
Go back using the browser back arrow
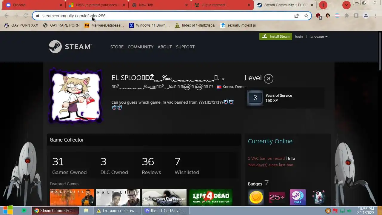pos(7,16)
